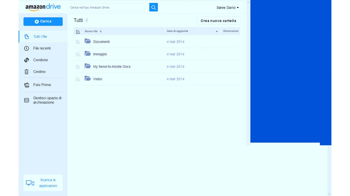Viewport: 350px width, 196px height.
Task: Check the checkbox next to Immagini
Action: click(x=78, y=54)
